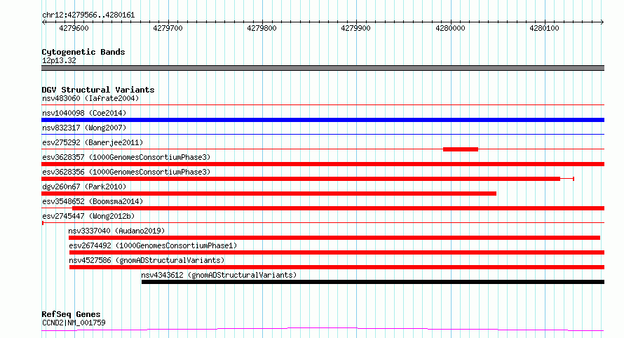The image size is (624, 338).
Task: Click the 4279600 ruler position label
Action: [x=74, y=28]
